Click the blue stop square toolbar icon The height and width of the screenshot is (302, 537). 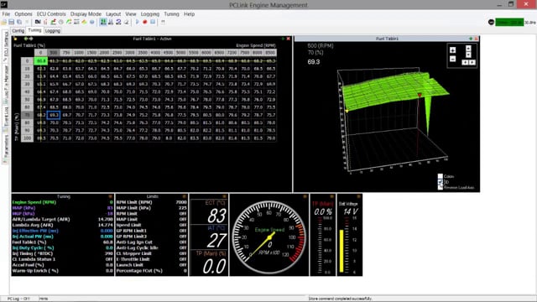[153, 22]
